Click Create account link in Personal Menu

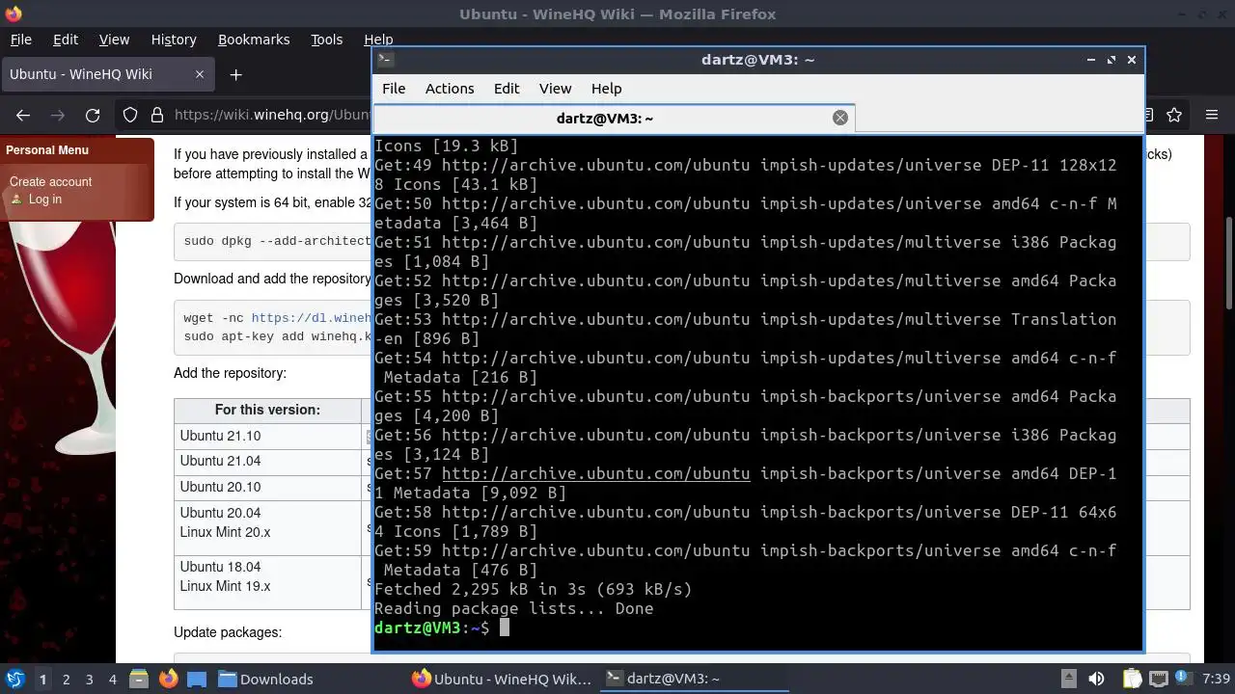click(x=50, y=181)
